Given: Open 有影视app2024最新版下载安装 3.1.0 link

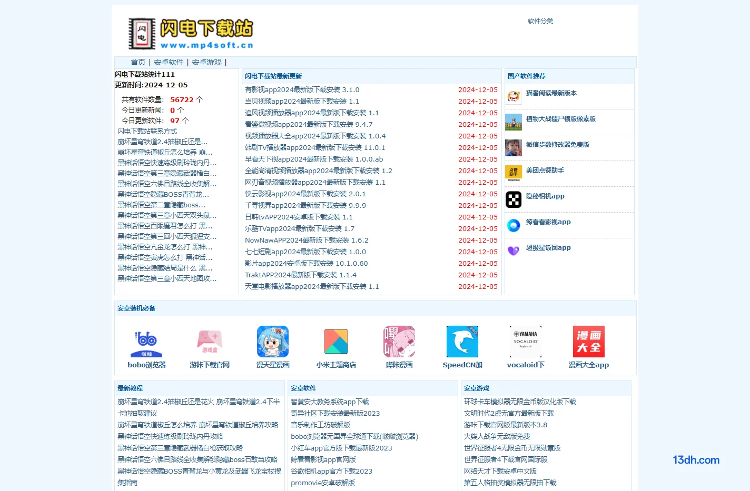Looking at the screenshot, I should 302,90.
